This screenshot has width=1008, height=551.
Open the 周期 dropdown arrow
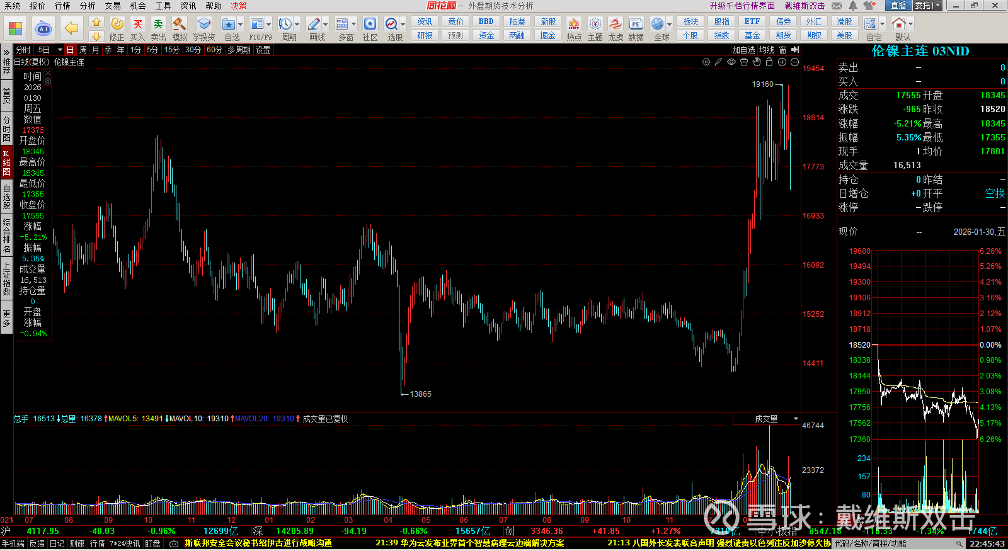point(297,25)
